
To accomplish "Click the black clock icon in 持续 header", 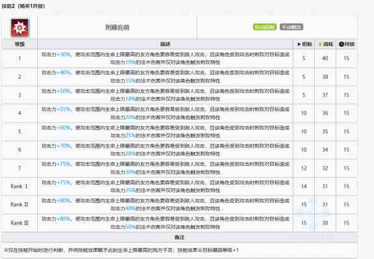I will coord(341,44).
